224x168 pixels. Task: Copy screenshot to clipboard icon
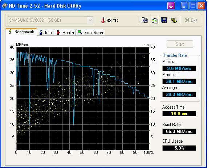[x=154, y=20]
